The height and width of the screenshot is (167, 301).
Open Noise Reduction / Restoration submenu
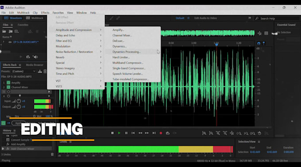[76, 52]
